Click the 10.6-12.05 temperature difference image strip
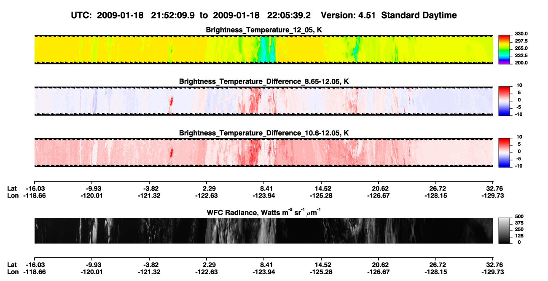 (x=263, y=153)
